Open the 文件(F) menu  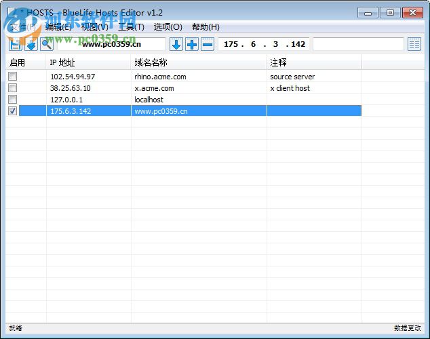point(23,27)
